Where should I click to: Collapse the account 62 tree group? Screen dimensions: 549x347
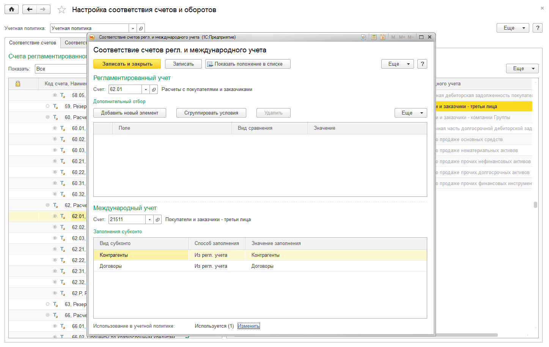point(47,205)
